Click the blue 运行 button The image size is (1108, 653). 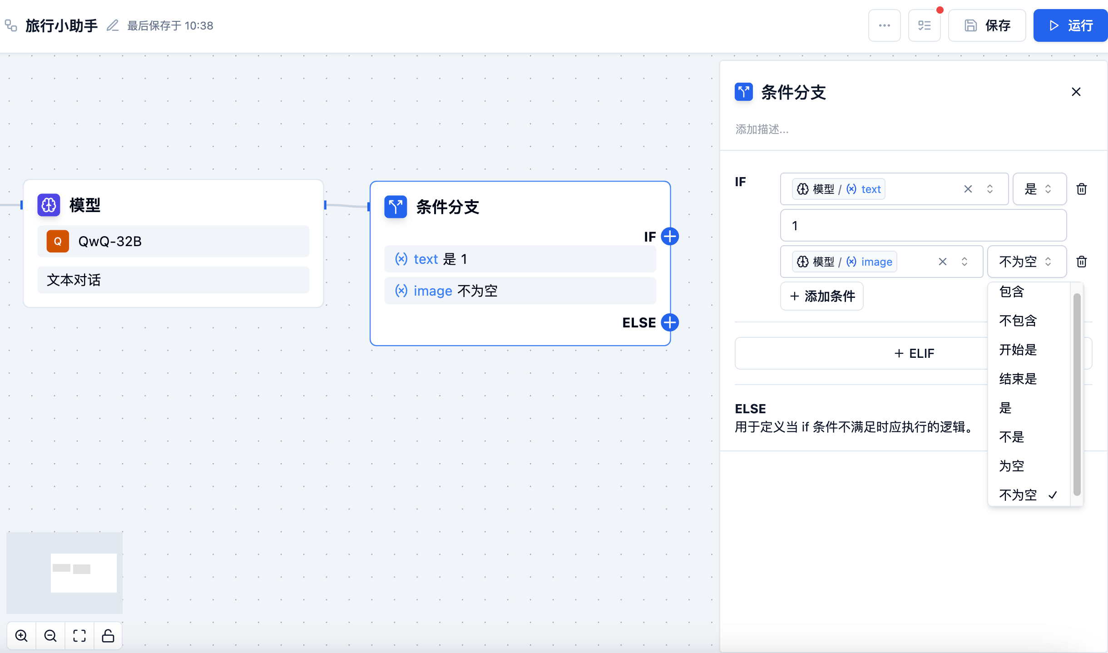point(1070,25)
